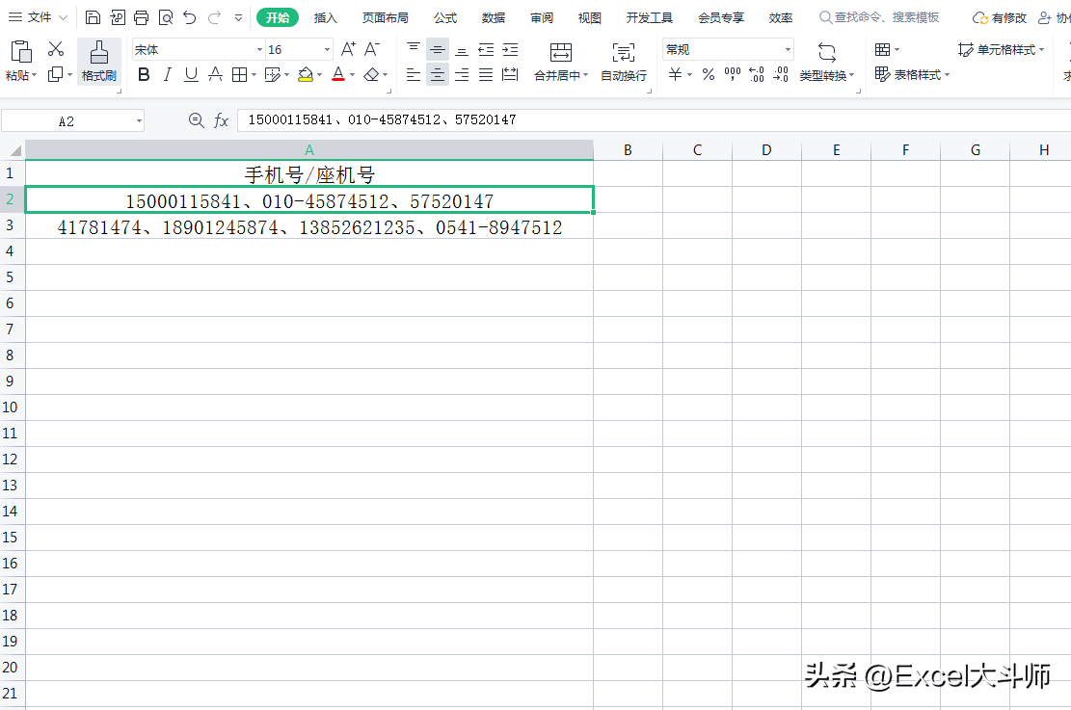Increase decimal places

(756, 74)
